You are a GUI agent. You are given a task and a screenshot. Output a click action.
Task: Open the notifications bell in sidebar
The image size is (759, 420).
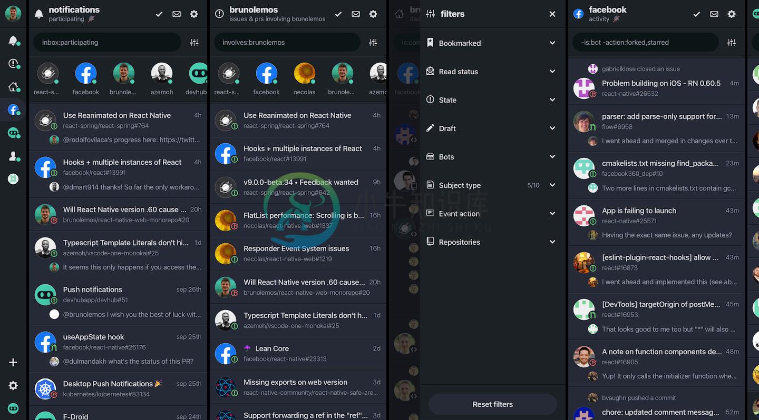pos(13,41)
